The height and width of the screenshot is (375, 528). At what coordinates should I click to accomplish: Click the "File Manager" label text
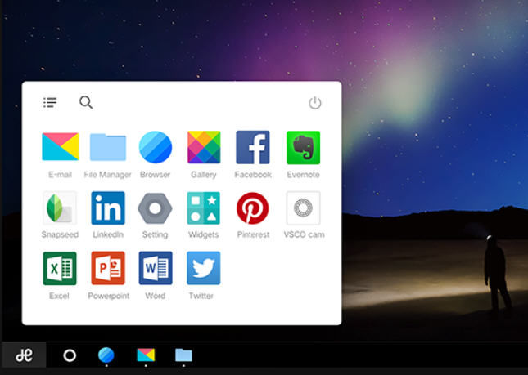(107, 175)
